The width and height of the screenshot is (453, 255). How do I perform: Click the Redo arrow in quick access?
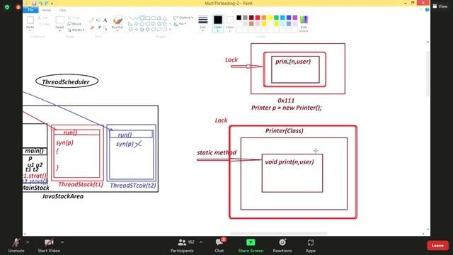pos(47,3)
